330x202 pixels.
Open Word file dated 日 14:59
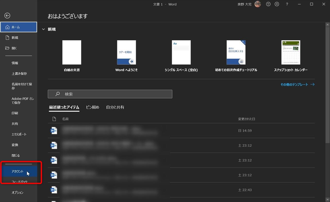(x=181, y=131)
